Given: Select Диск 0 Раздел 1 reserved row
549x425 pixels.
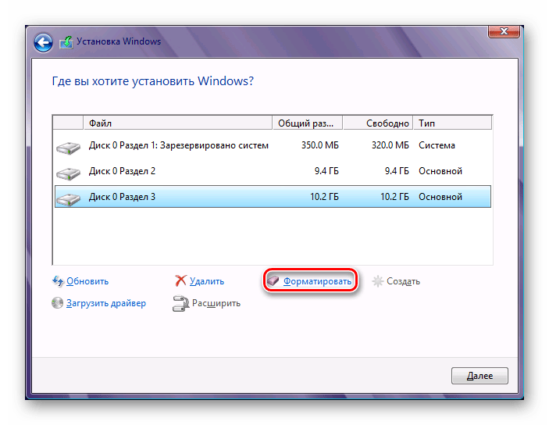Looking at the screenshot, I should 273,145.
